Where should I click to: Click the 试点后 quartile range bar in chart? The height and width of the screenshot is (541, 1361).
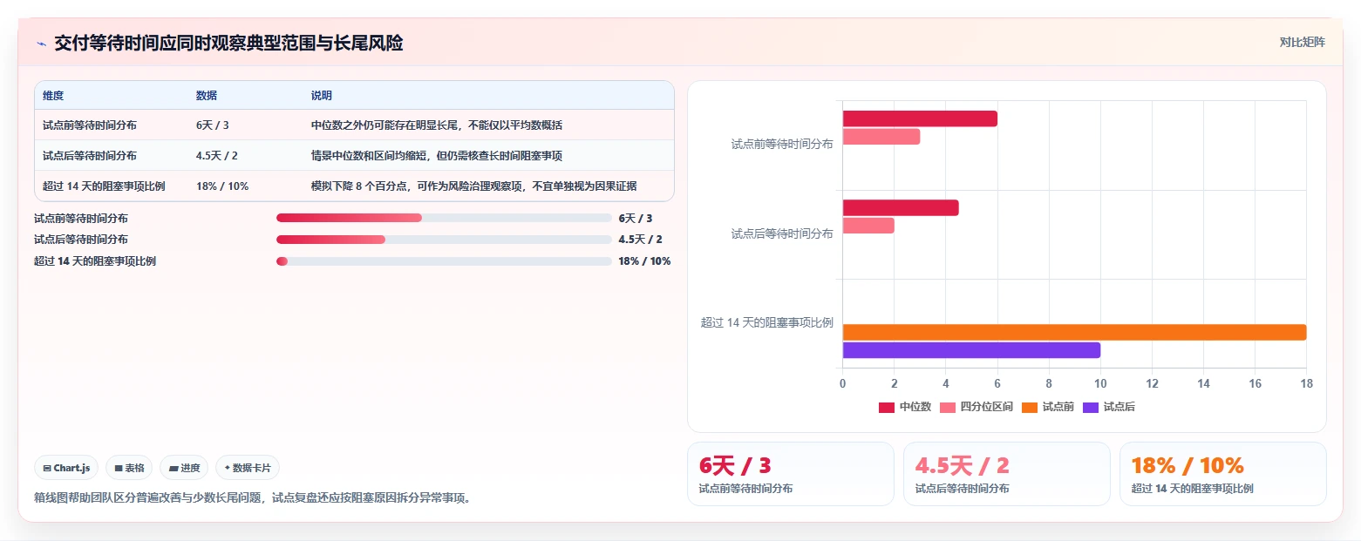pos(868,226)
